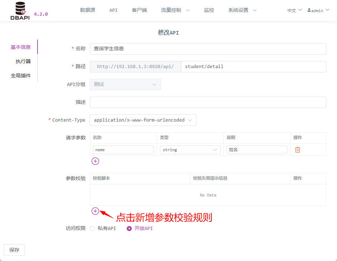337x261 pixels.
Task: Click the 说明 field containing 姓名
Action: 257,150
